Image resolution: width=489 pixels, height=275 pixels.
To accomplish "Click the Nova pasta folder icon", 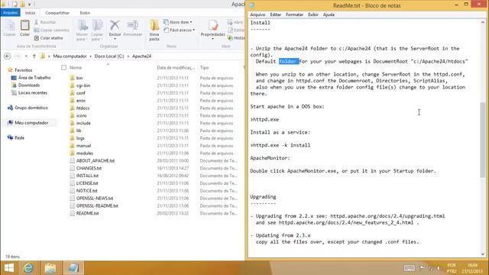I will pos(154,25).
